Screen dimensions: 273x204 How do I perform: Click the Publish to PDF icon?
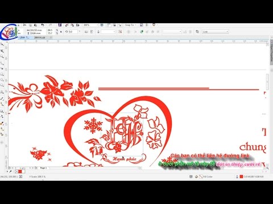pyautogui.click(x=78, y=25)
